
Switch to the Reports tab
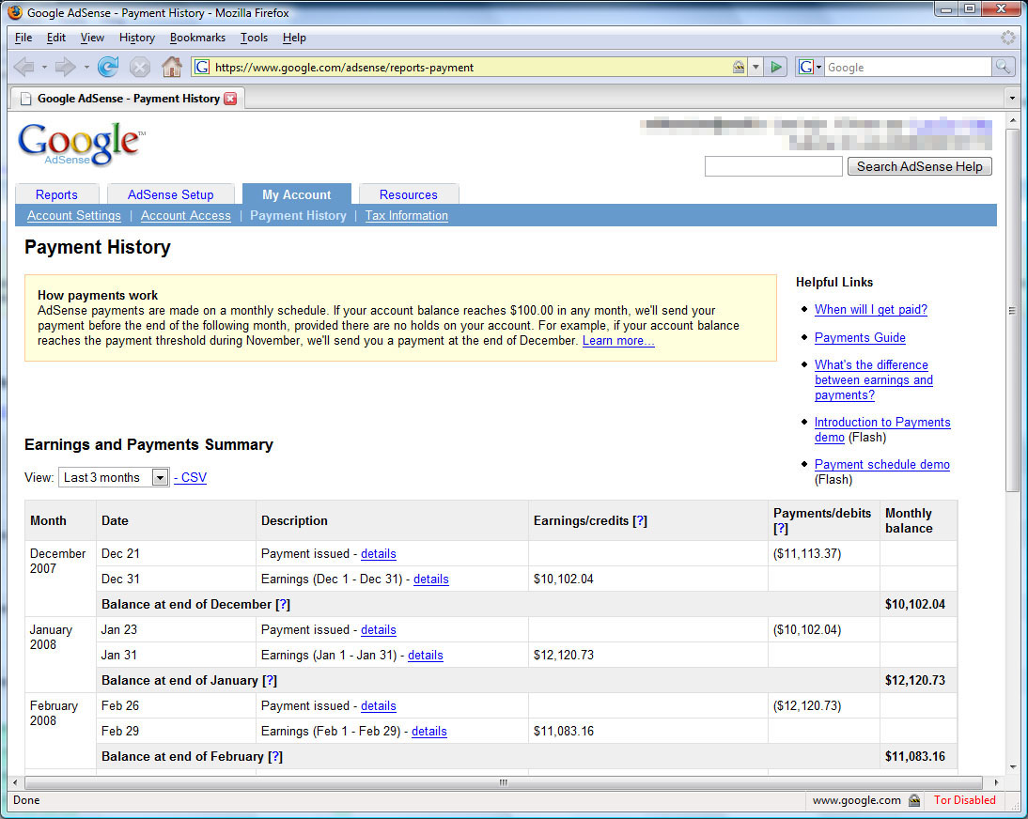[56, 194]
